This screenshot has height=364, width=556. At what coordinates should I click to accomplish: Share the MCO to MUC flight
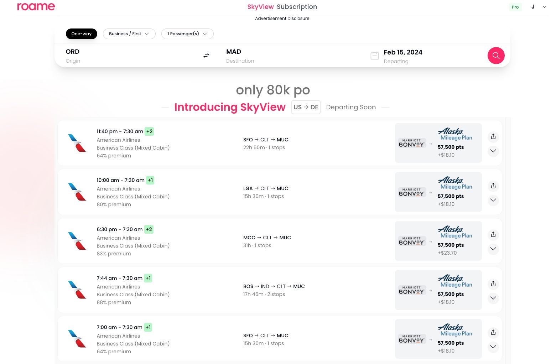coord(493,234)
